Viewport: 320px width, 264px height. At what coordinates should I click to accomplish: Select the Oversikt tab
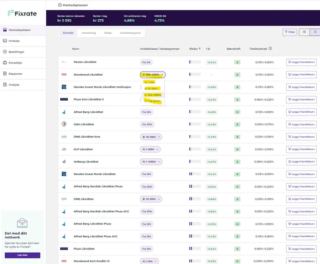point(68,33)
